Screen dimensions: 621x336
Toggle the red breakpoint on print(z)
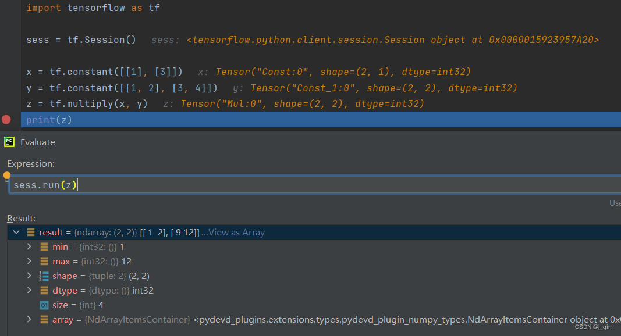[6, 119]
